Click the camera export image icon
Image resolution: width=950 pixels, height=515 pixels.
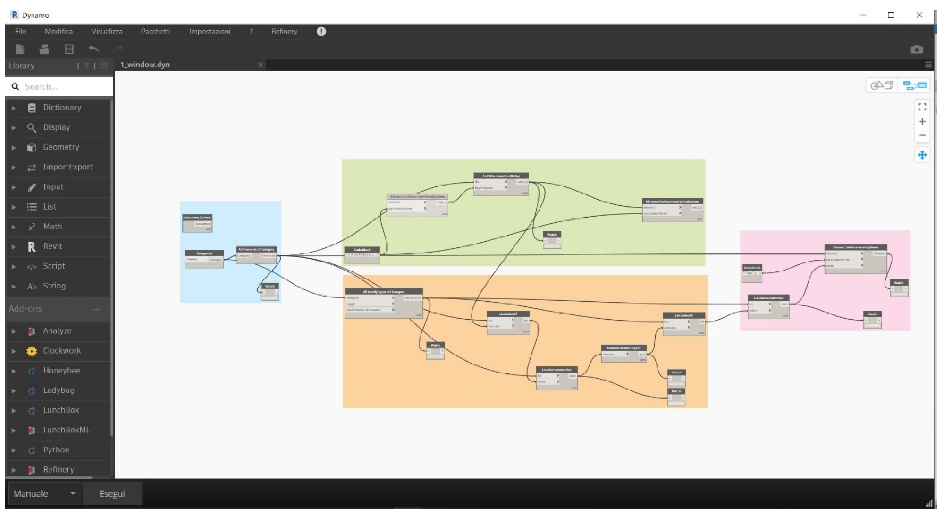click(x=916, y=49)
